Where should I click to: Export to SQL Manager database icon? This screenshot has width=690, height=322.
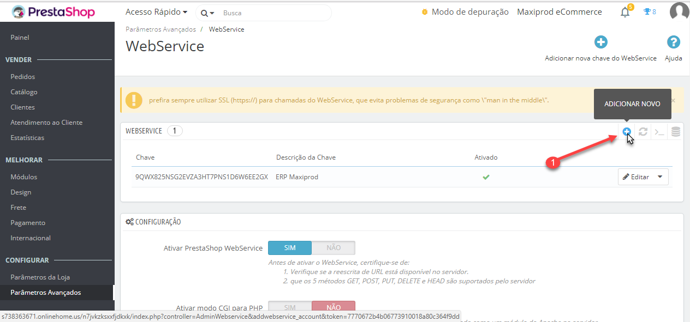click(x=676, y=131)
